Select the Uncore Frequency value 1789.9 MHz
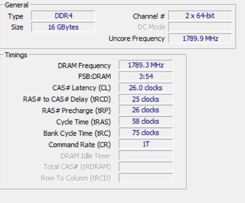 click(x=200, y=38)
